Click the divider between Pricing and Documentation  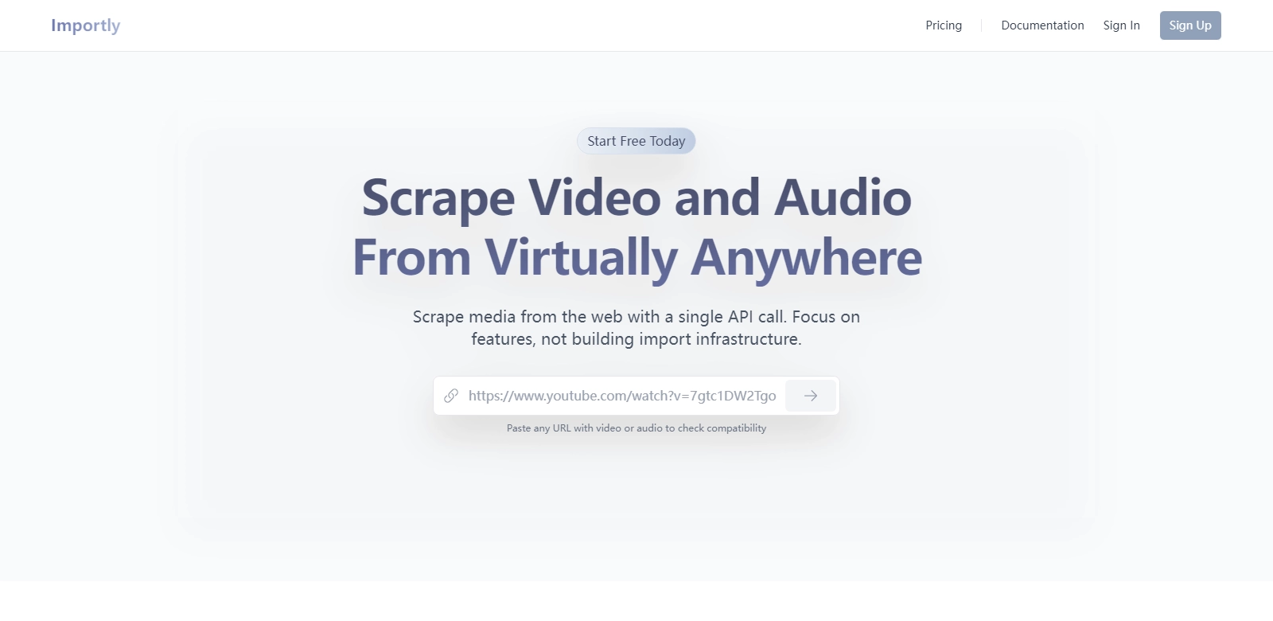(981, 25)
